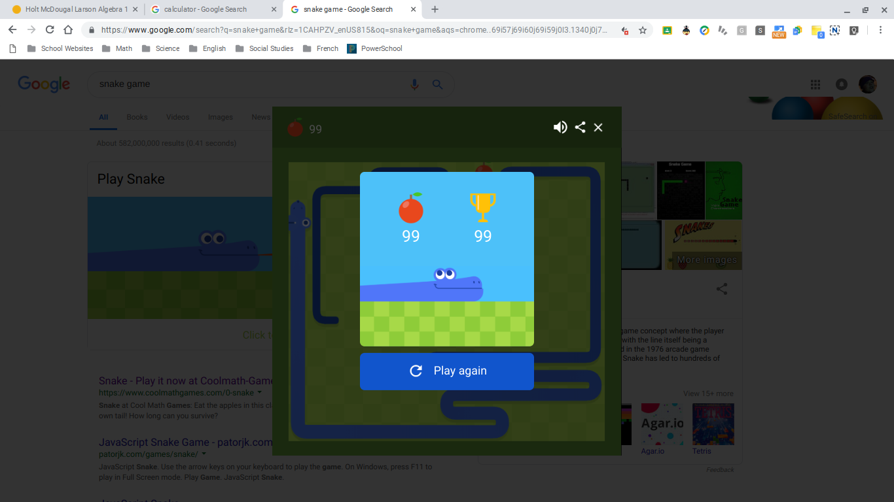Open the Google Docs quick-create extension
The image size is (894, 502).
click(x=797, y=30)
